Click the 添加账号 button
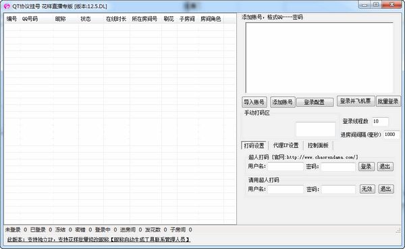 point(283,102)
